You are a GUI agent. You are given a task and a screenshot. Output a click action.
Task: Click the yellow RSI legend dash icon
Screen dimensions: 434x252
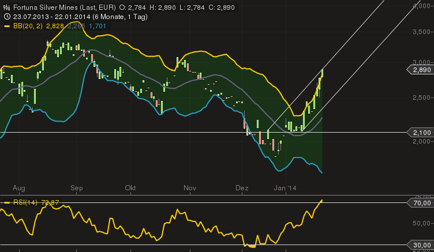click(x=6, y=202)
